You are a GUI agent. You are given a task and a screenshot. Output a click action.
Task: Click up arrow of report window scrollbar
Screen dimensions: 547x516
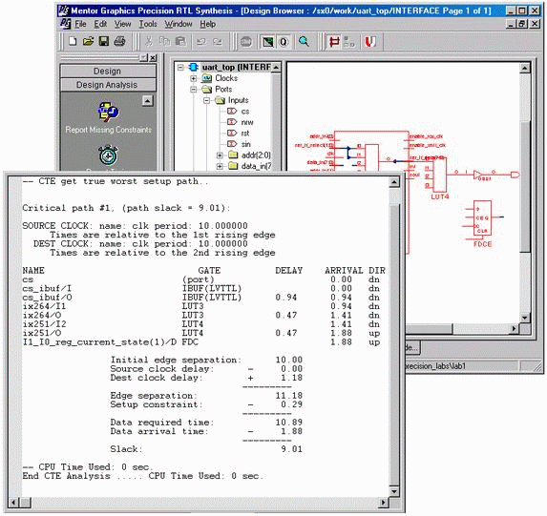pyautogui.click(x=394, y=182)
